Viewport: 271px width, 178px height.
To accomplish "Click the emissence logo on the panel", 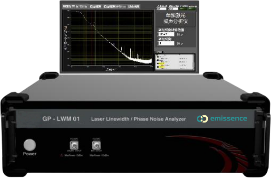I will (222, 119).
